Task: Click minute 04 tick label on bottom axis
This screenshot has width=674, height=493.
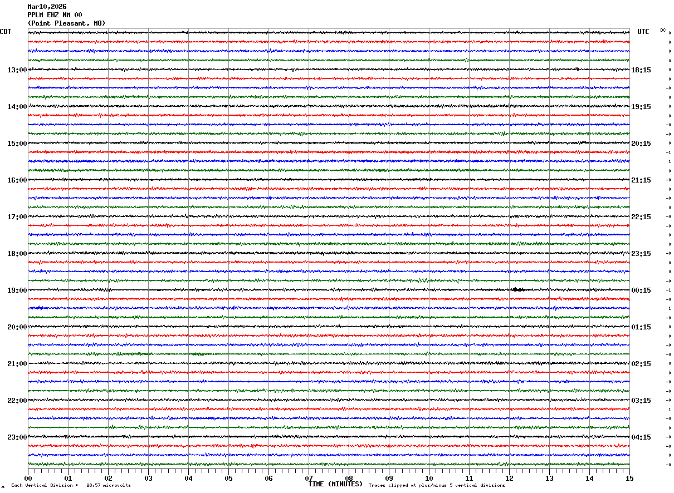Action: pos(188,478)
